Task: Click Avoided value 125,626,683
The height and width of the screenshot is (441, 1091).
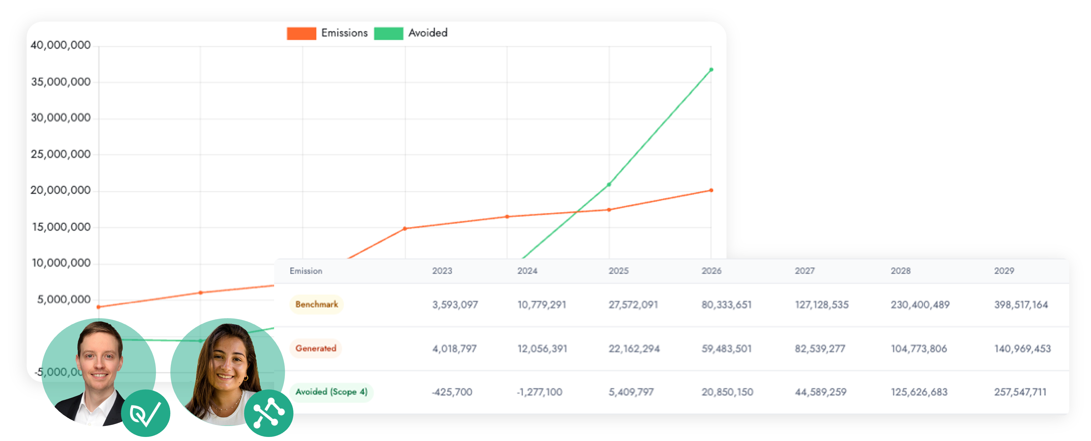Action: tap(919, 392)
